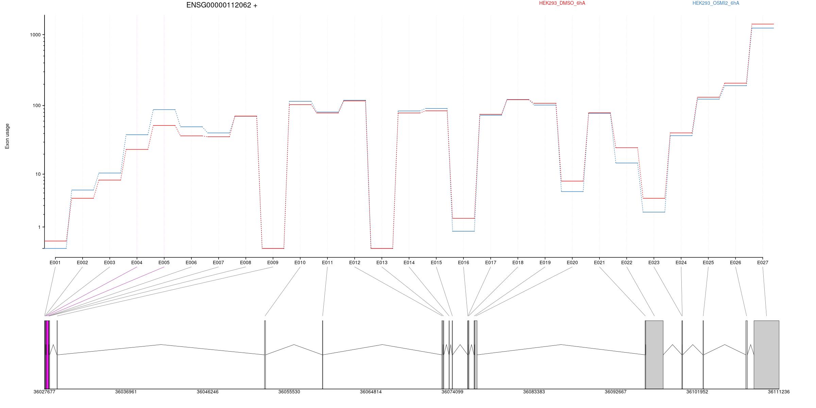Click exon label E012
Viewport: 816px width, 408px height.
(355, 262)
